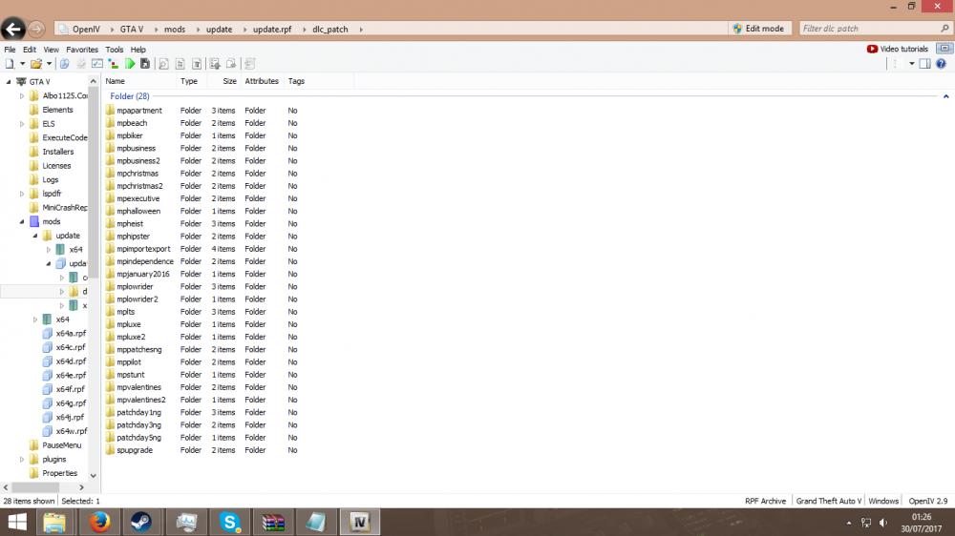Select the mpimportexport folder
The height and width of the screenshot is (536, 955).
(x=143, y=249)
